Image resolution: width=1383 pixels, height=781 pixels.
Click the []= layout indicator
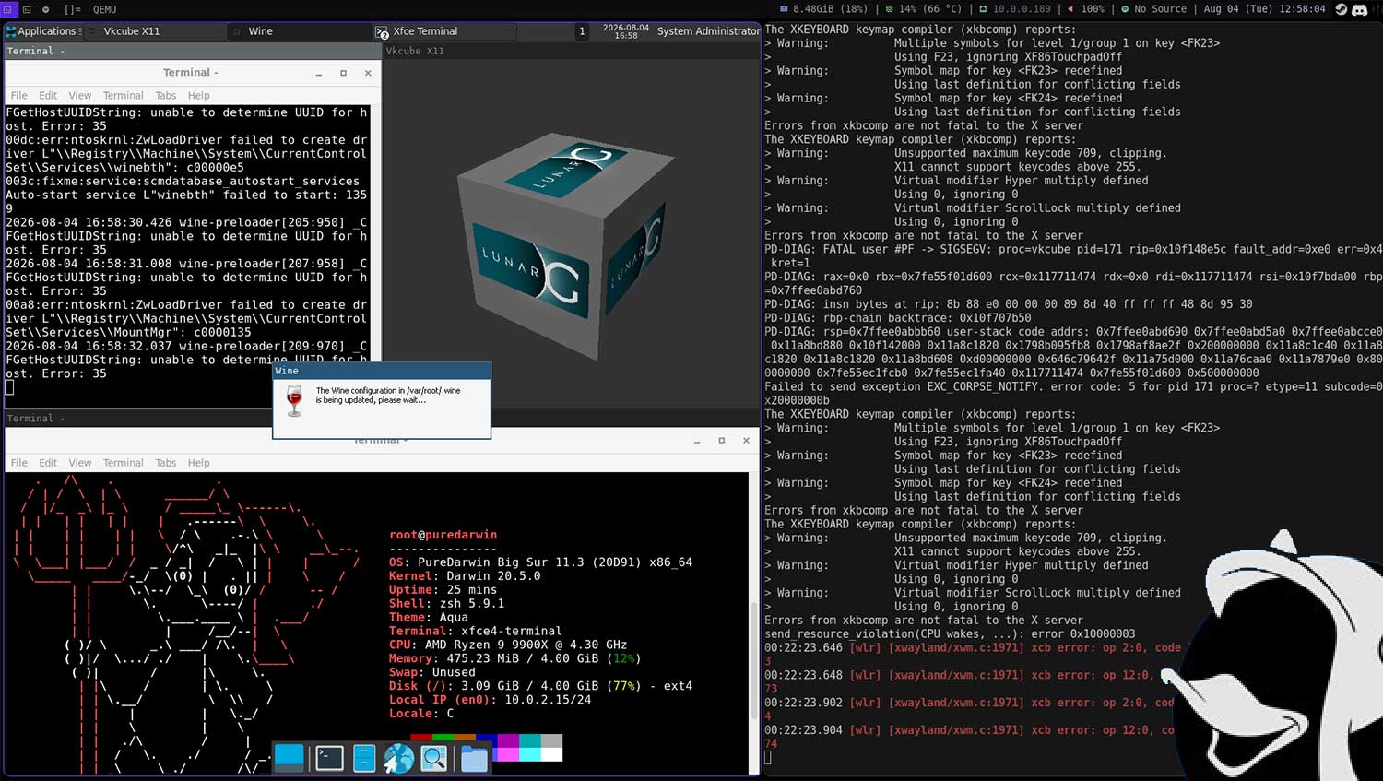[72, 9]
